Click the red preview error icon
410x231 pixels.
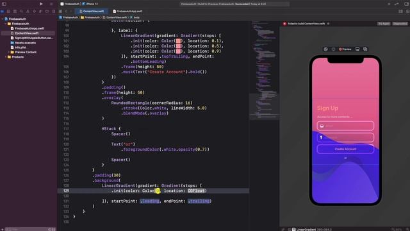click(x=284, y=24)
